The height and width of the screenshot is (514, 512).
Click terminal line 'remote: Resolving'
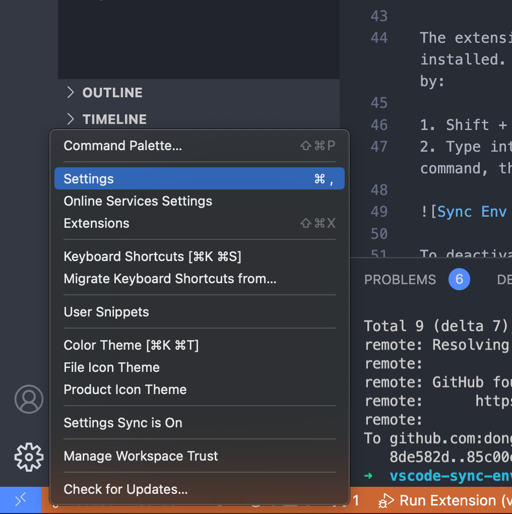click(437, 345)
